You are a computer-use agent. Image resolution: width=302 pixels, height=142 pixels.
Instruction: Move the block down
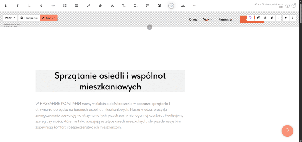coord(293,18)
